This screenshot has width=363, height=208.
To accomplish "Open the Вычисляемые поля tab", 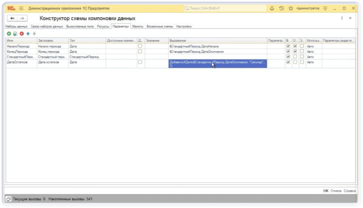I will 80,26.
